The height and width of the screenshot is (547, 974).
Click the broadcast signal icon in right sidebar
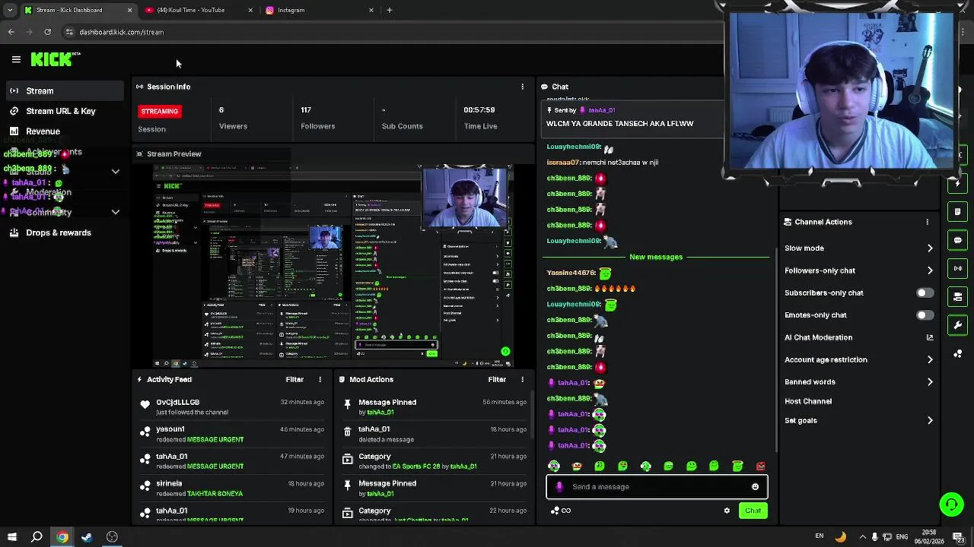(x=958, y=268)
